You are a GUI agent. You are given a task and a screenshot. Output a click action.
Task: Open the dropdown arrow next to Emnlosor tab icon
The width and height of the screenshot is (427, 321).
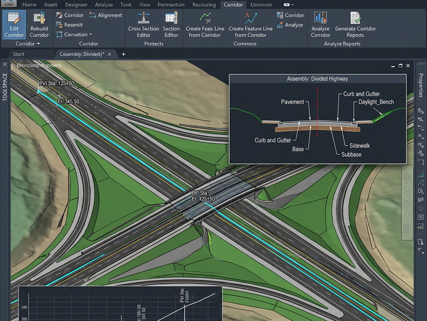tap(292, 5)
